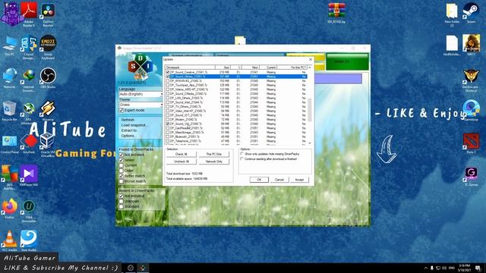Image resolution: width=486 pixels, height=273 pixels.
Task: Click Extract to menu entry
Action: pos(130,130)
